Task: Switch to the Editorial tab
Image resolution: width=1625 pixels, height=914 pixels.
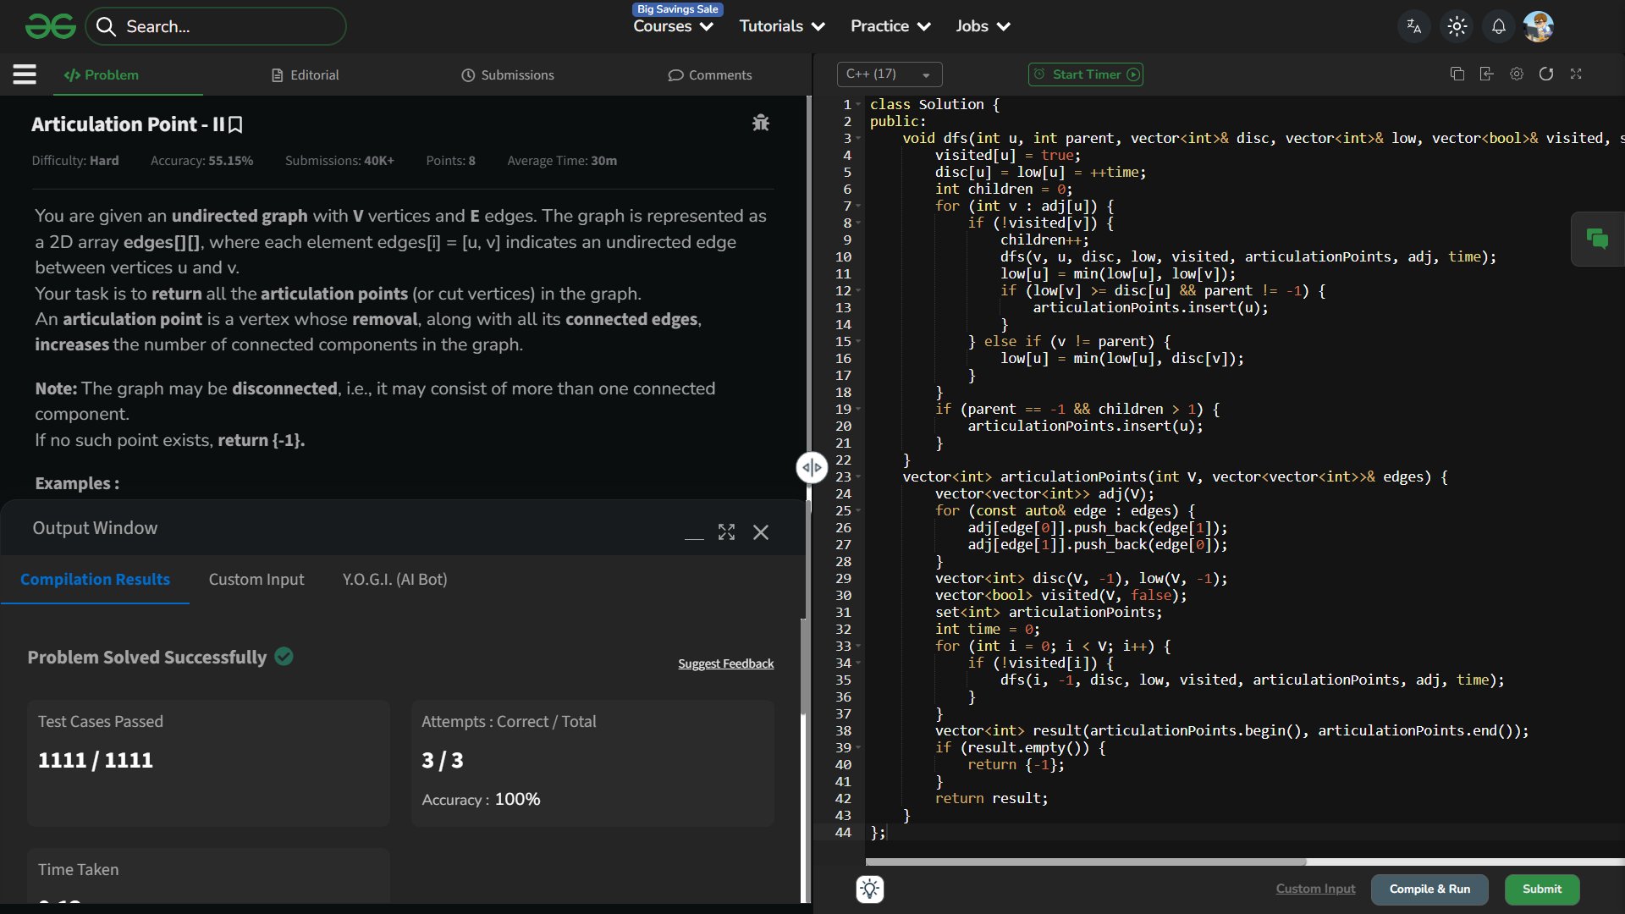Action: coord(305,74)
